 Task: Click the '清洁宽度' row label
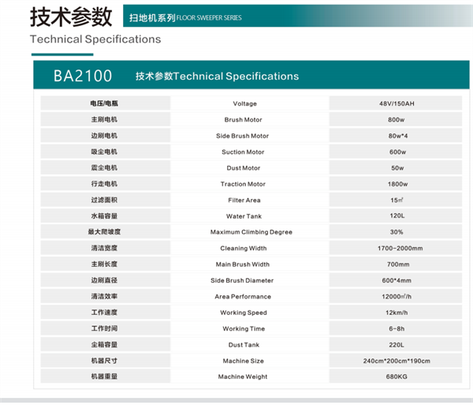click(104, 248)
